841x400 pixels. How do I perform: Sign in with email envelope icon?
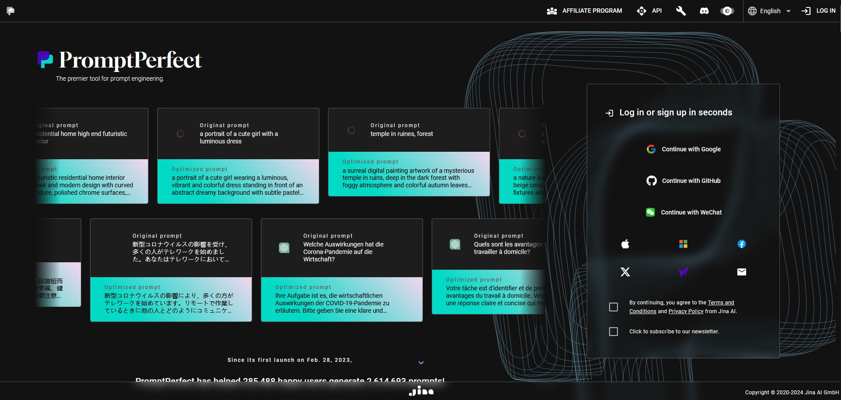[741, 272]
